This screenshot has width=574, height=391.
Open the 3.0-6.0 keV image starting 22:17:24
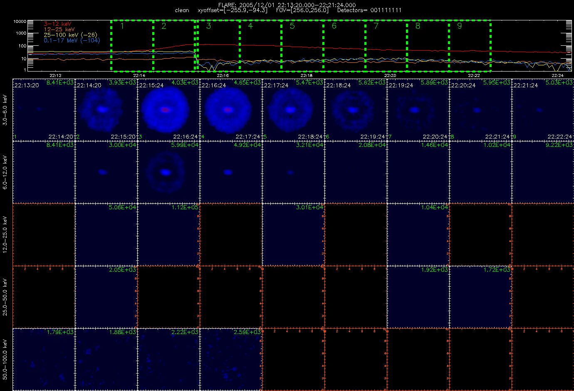click(x=293, y=109)
